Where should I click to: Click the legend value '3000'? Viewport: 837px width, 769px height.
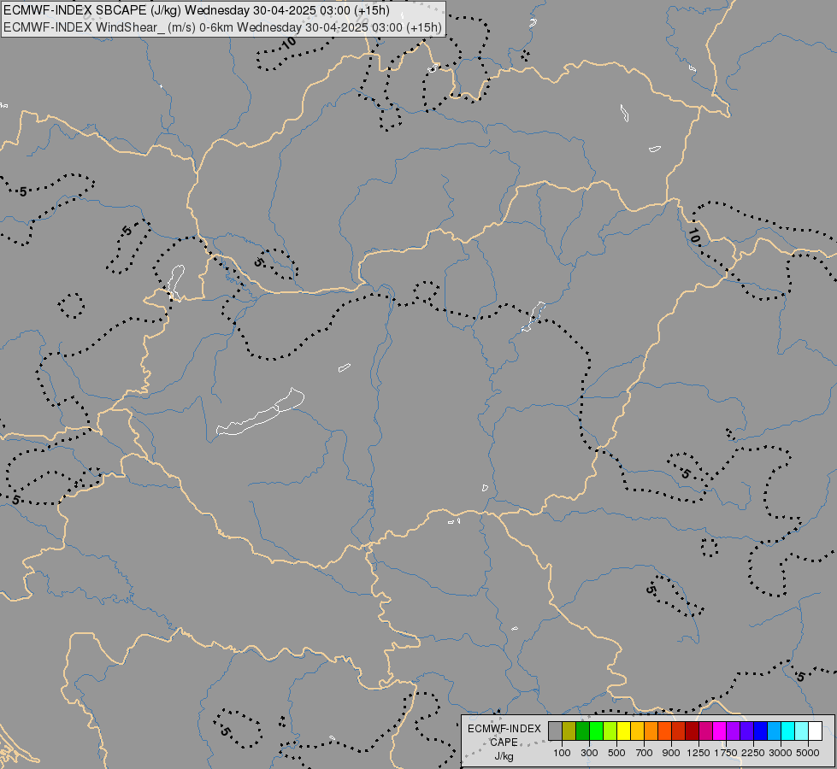(781, 753)
